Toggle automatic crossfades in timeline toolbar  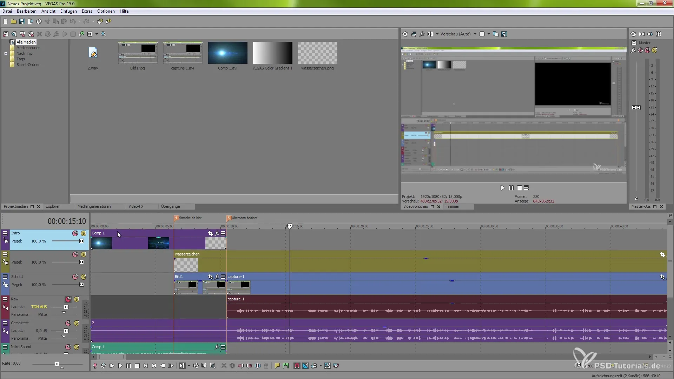(305, 366)
